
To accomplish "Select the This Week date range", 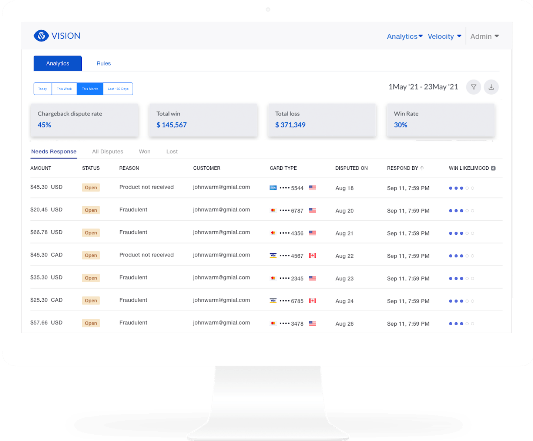I will point(64,89).
